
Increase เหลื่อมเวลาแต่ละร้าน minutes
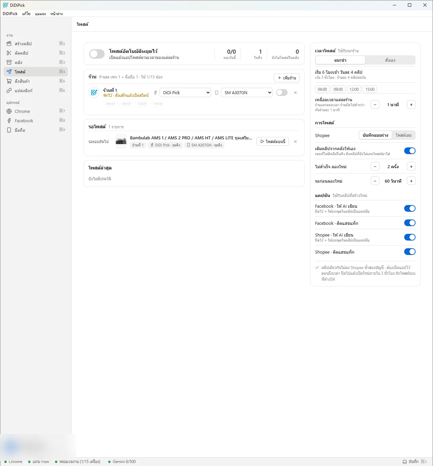411,105
